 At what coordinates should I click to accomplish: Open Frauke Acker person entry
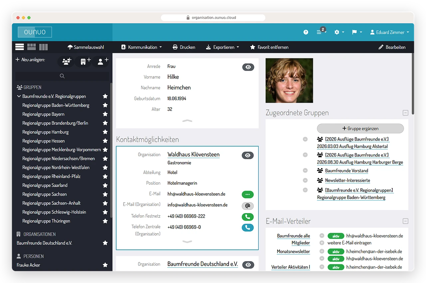(x=28, y=265)
